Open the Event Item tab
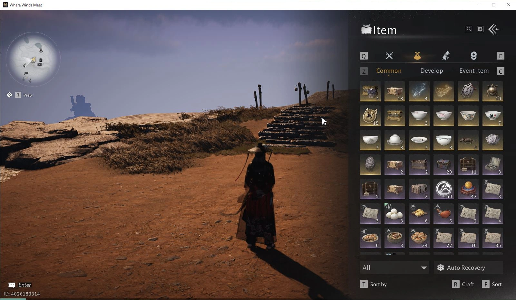The height and width of the screenshot is (300, 516). point(473,71)
